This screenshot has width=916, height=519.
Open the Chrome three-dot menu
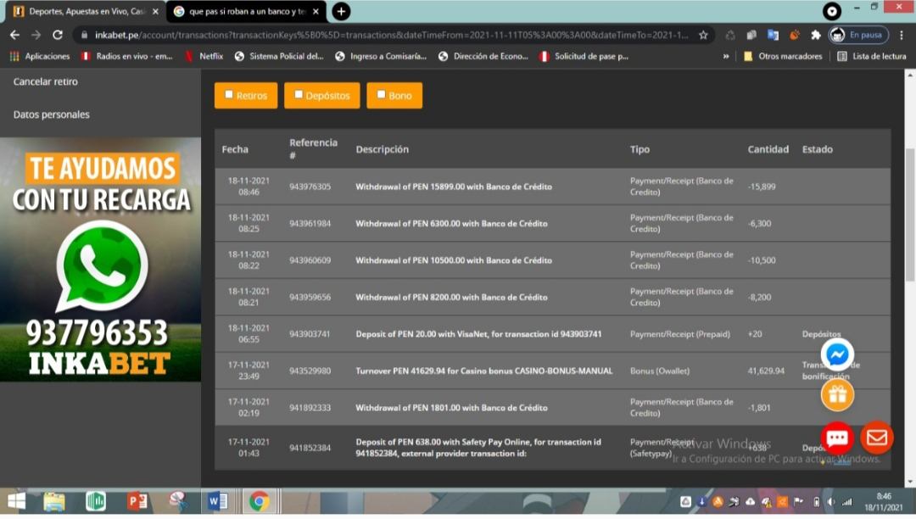pos(902,35)
